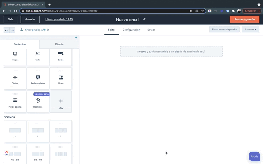Click the browser address bar
Screen dimensions: 263x164
(104, 11)
